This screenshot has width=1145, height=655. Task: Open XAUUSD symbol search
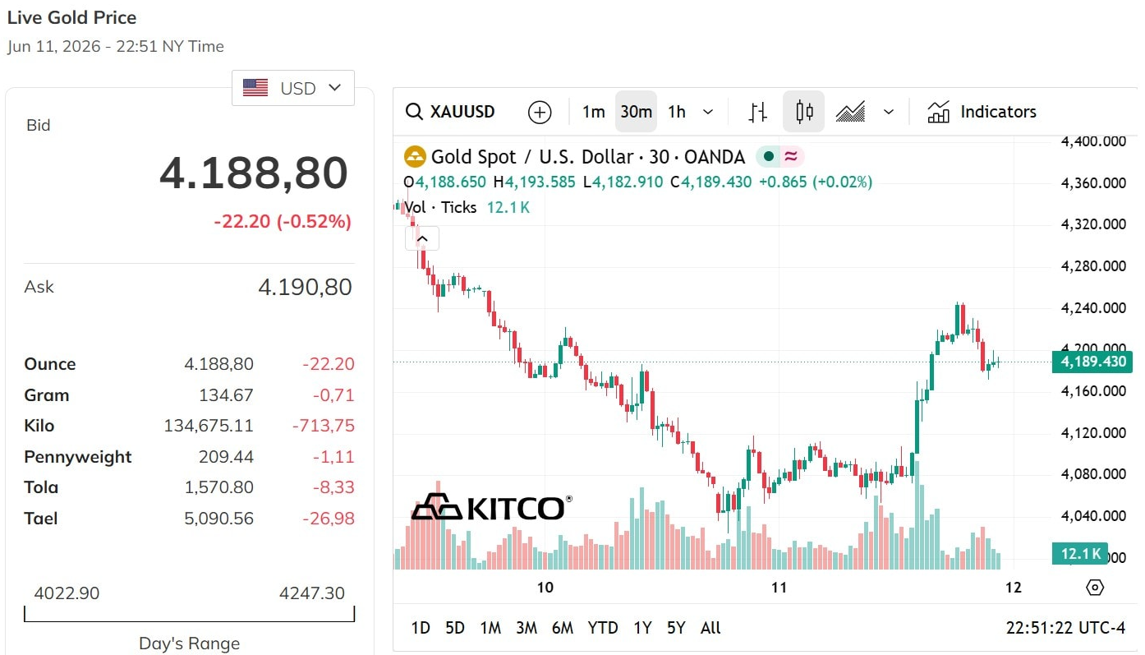tap(452, 112)
